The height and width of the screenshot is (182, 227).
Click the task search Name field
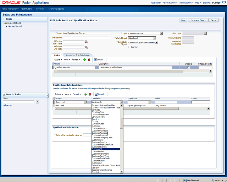coord(19,102)
